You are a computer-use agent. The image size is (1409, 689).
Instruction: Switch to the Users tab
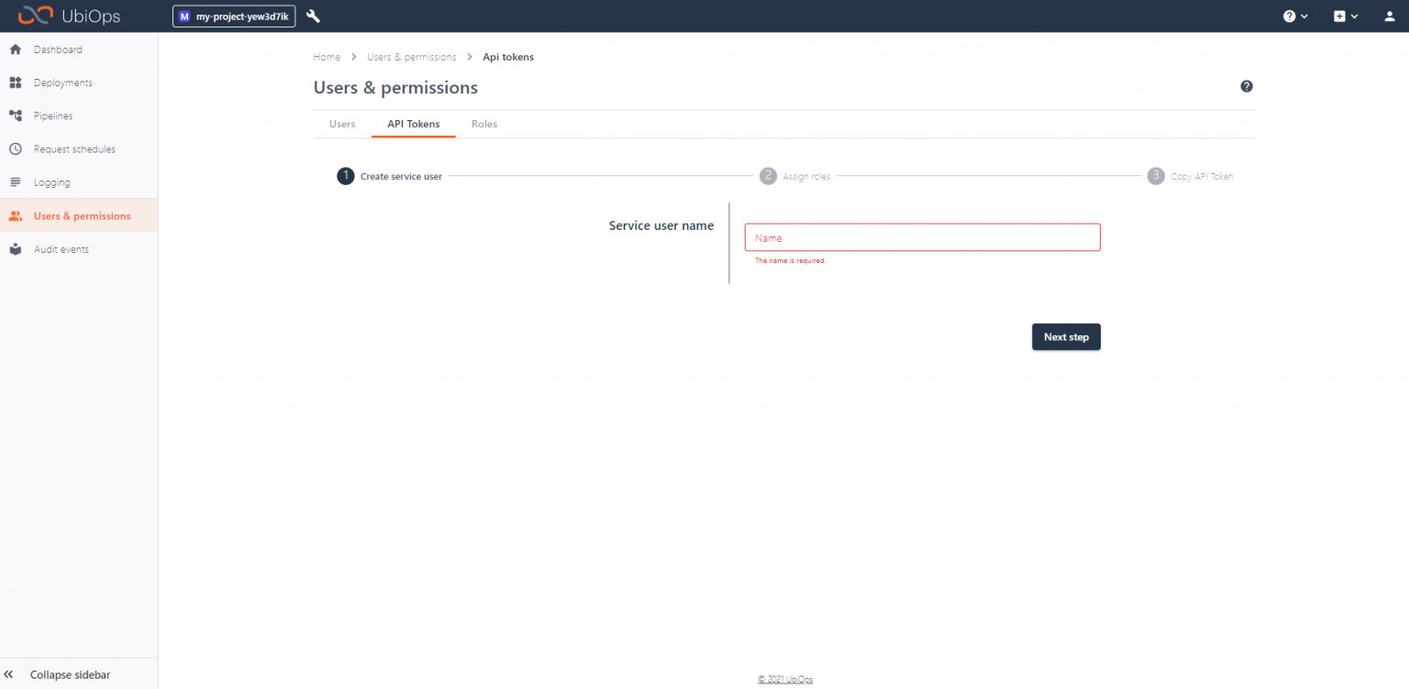[x=341, y=124]
